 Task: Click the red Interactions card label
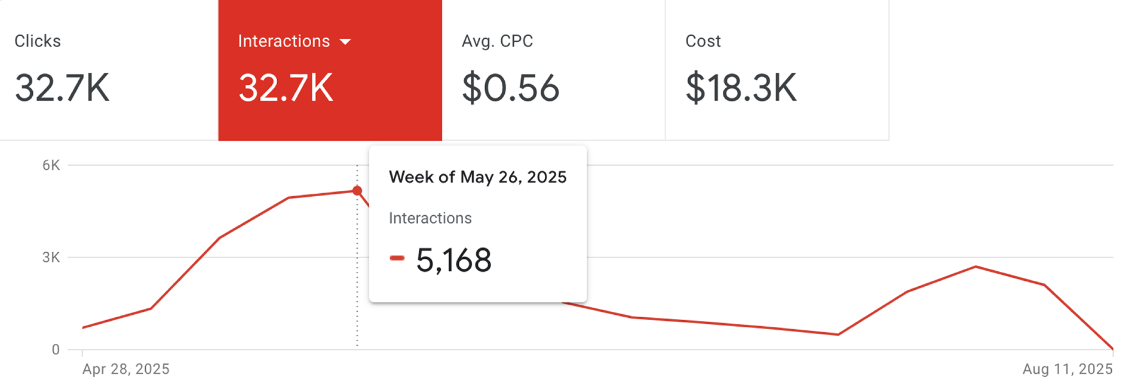pyautogui.click(x=284, y=41)
